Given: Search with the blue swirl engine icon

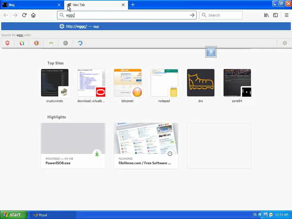Looking at the screenshot, I should [80, 43].
